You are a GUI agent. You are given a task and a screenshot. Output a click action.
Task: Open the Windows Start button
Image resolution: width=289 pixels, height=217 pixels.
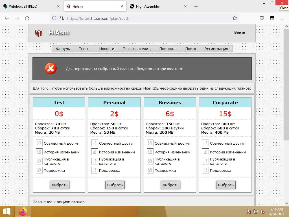pos(7,211)
